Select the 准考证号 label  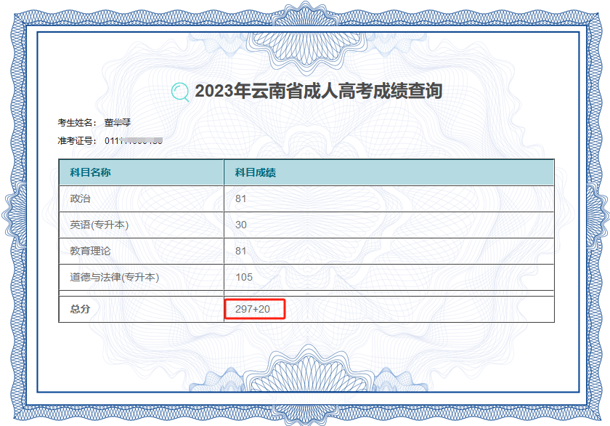(x=77, y=140)
